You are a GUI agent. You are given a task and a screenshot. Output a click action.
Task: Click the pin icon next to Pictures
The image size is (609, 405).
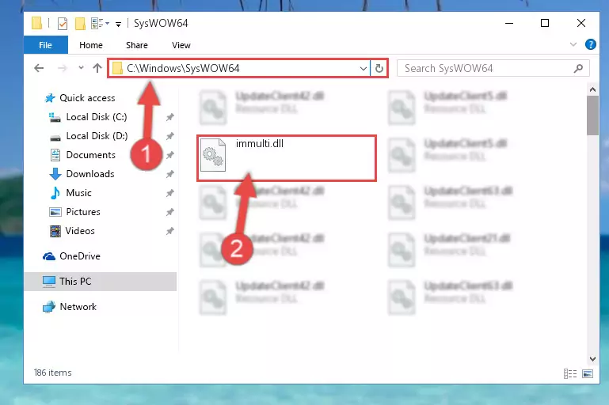click(x=169, y=212)
